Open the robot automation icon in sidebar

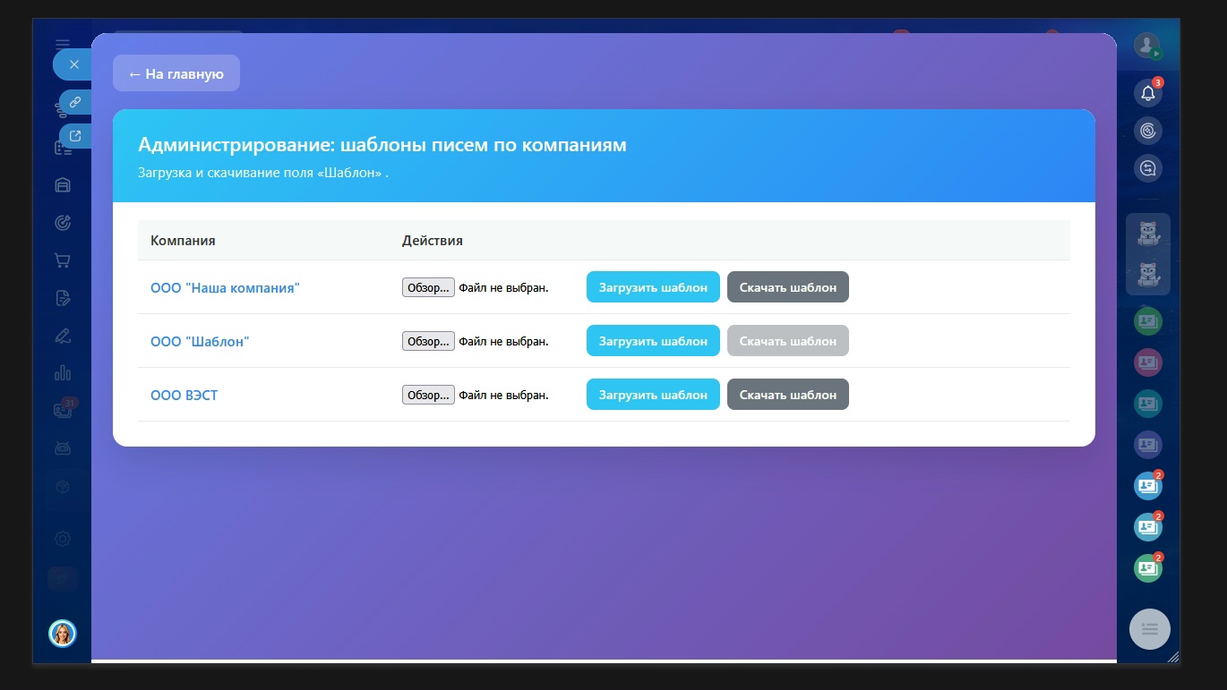coord(63,448)
